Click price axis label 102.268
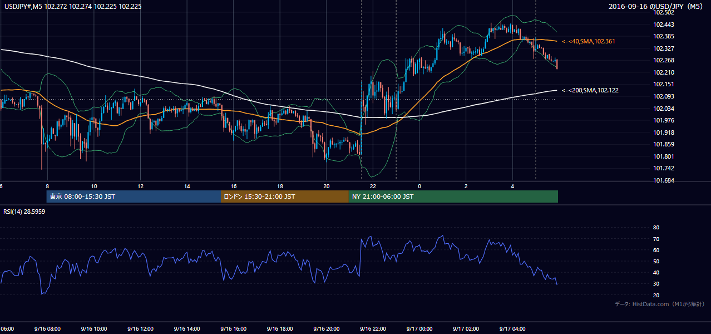 (663, 60)
